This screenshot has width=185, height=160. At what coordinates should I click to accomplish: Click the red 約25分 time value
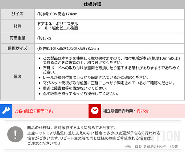[x=142, y=111]
